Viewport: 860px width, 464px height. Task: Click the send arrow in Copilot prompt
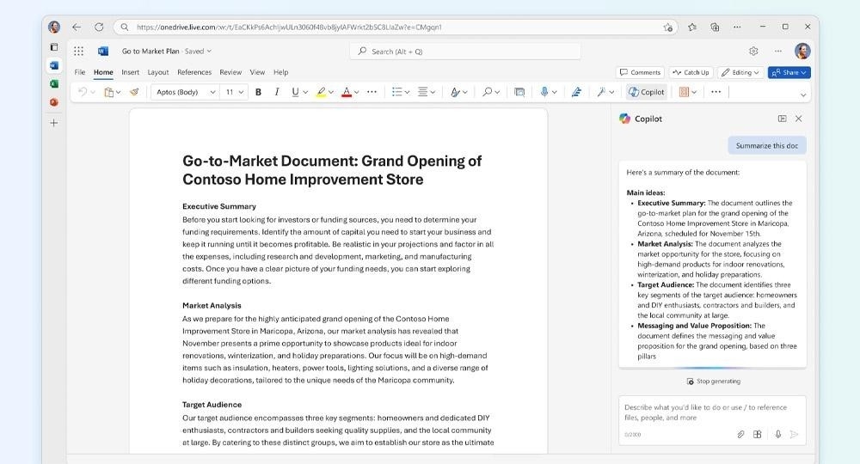794,435
